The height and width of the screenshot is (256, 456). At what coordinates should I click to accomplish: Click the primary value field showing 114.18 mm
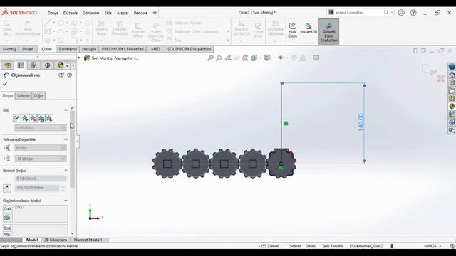[37, 188]
